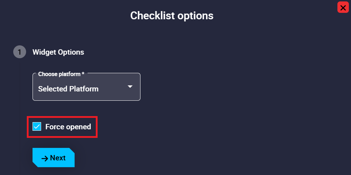Disable the Force opened option
Viewport: 351px width, 175px height.
coord(37,126)
